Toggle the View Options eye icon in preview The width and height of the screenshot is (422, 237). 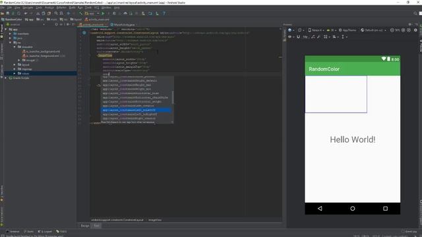(x=290, y=37)
